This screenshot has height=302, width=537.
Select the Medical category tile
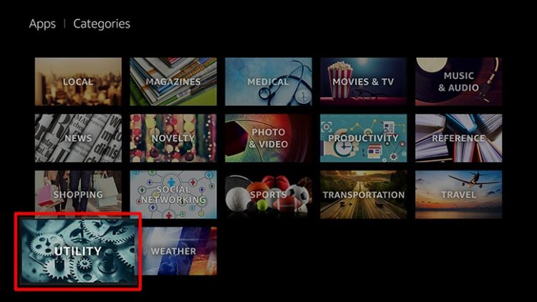pyautogui.click(x=268, y=82)
